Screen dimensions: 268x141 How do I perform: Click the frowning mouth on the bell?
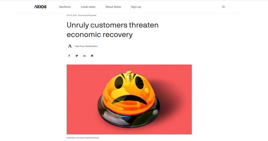(x=129, y=99)
